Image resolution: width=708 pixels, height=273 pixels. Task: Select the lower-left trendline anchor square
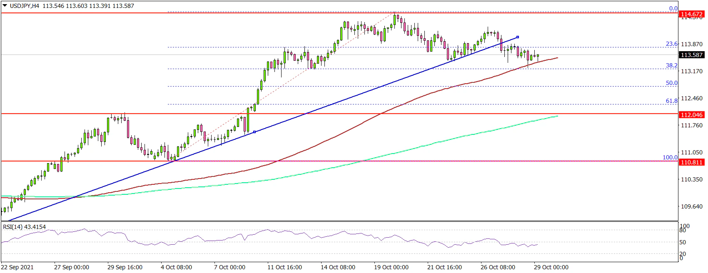(x=254, y=132)
